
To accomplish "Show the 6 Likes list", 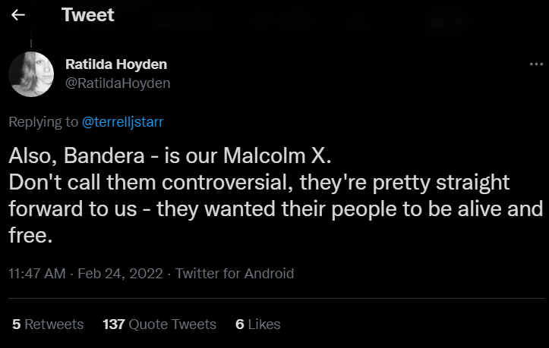I will (258, 324).
